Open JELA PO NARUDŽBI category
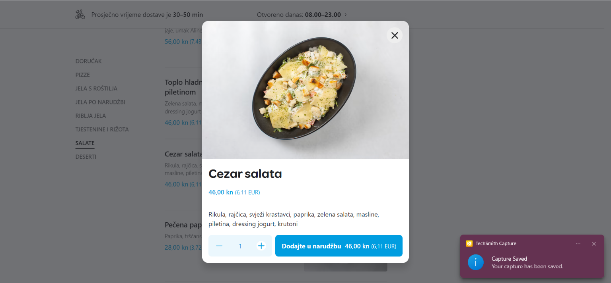 [x=100, y=102]
